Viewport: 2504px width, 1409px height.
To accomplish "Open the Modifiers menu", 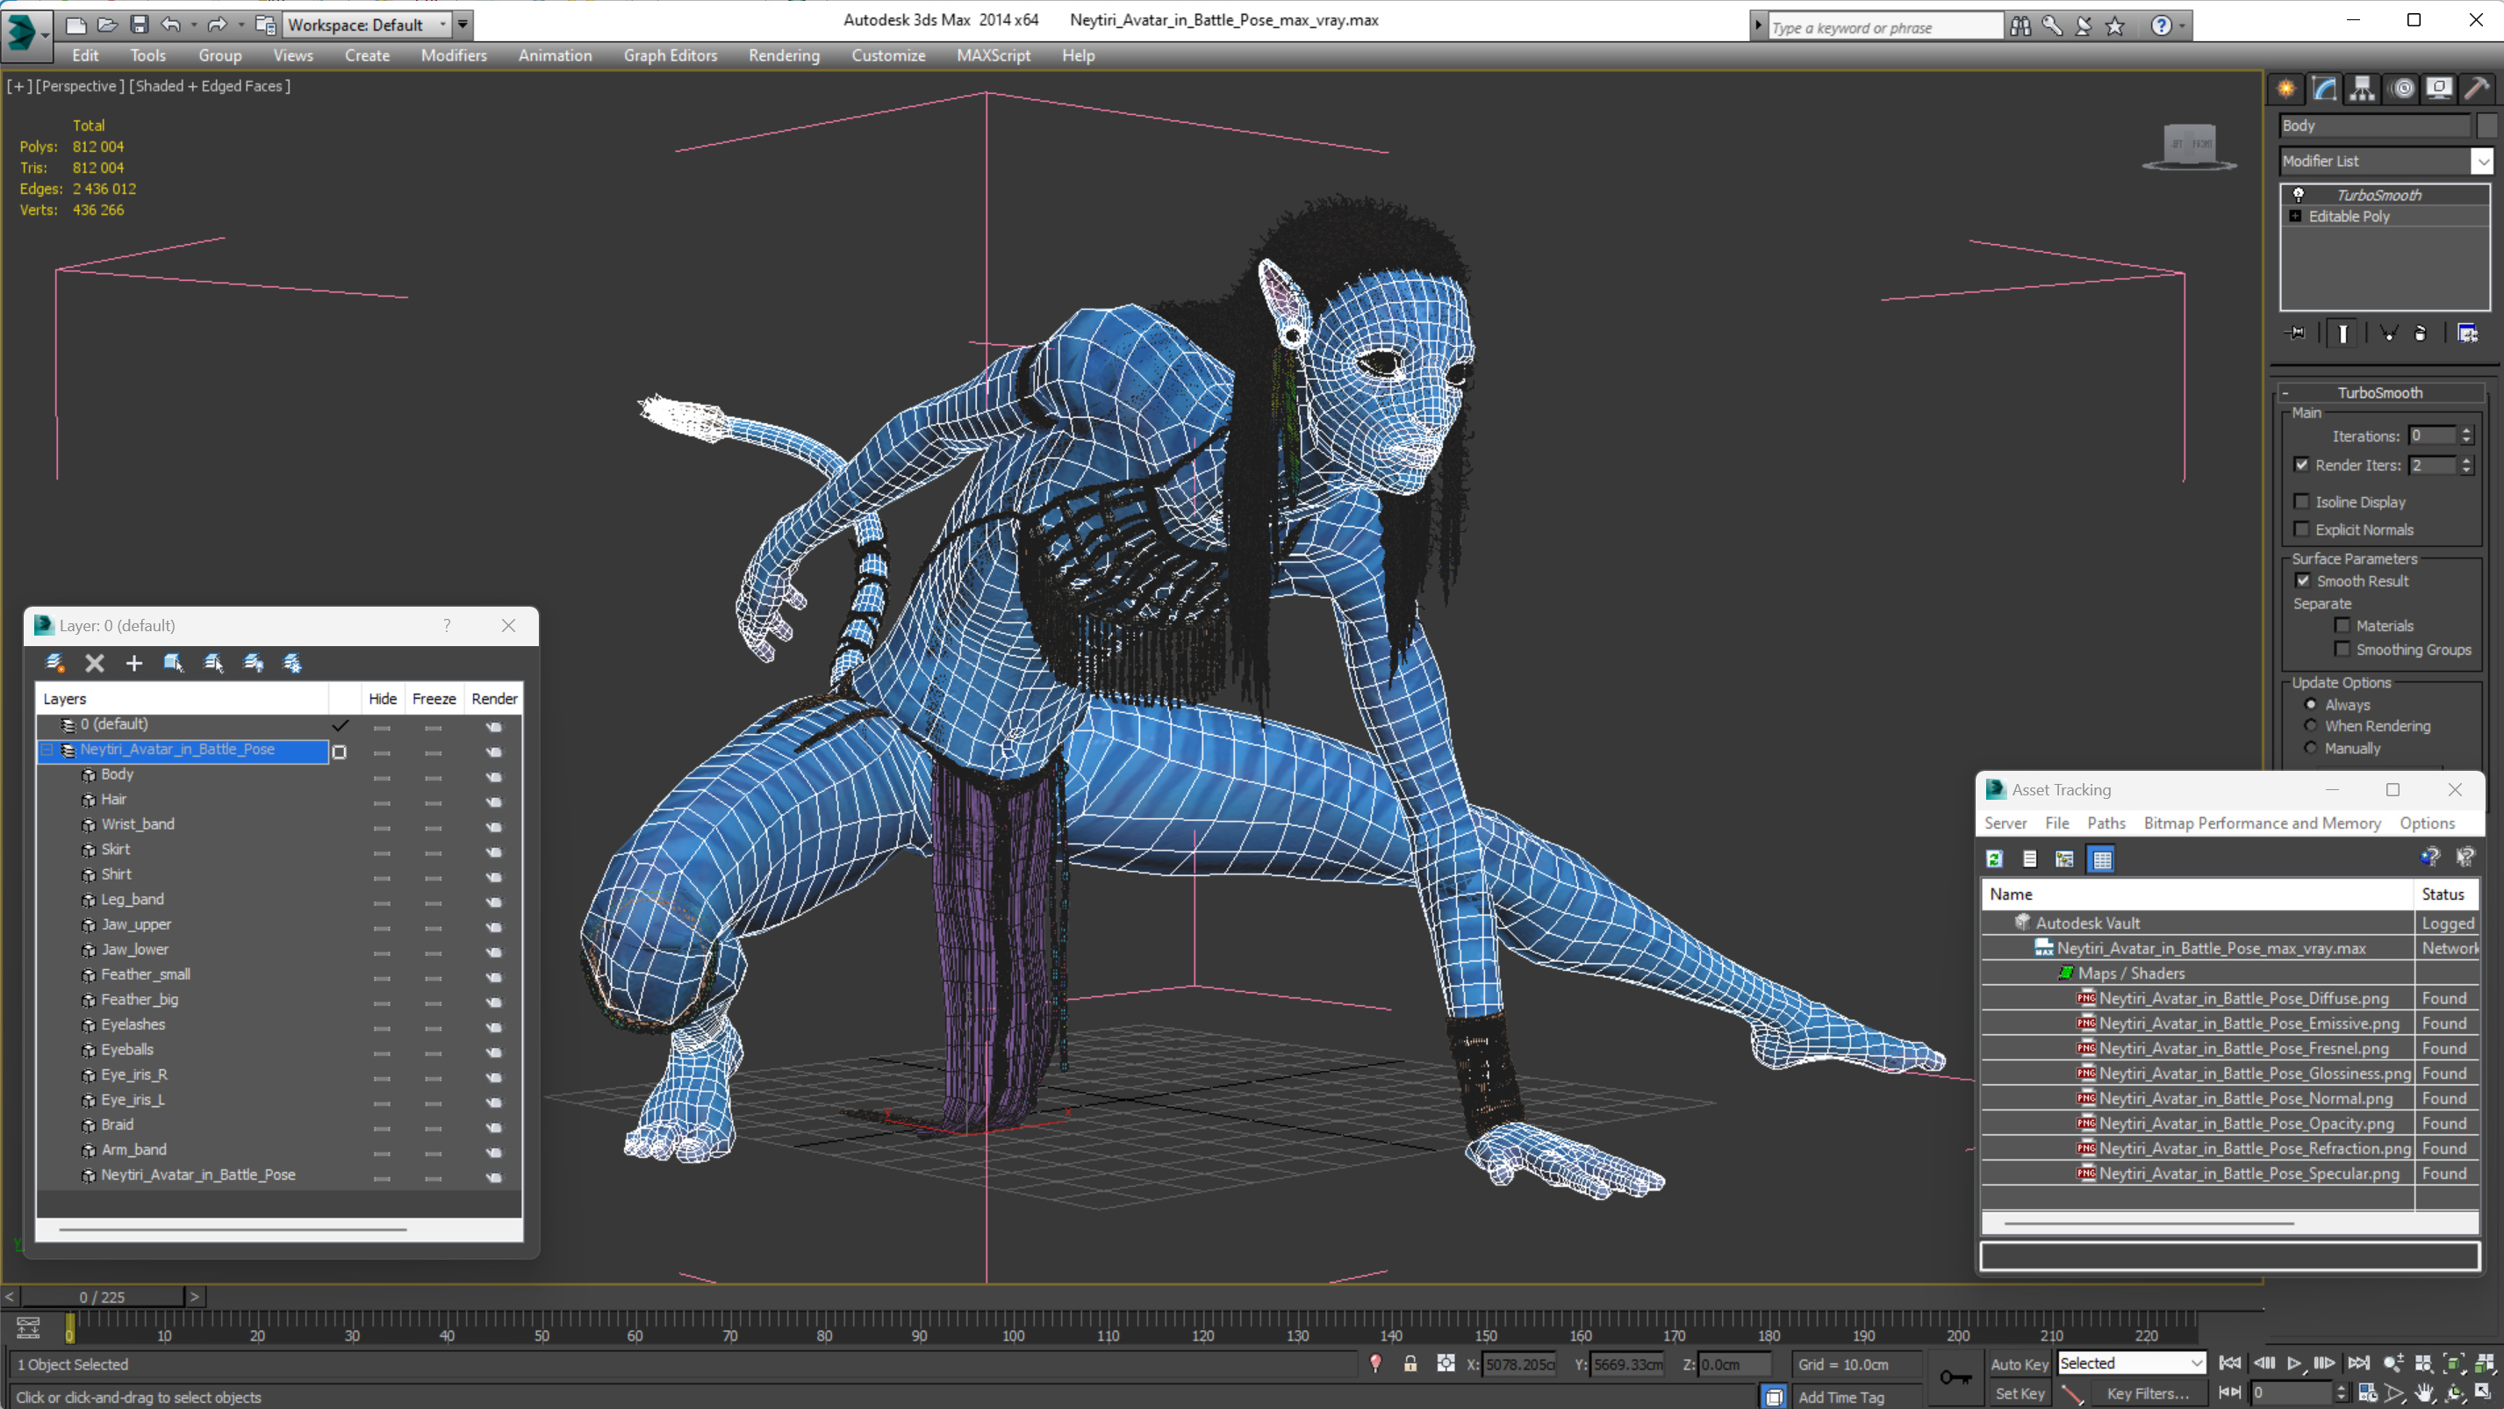I will coord(453,55).
